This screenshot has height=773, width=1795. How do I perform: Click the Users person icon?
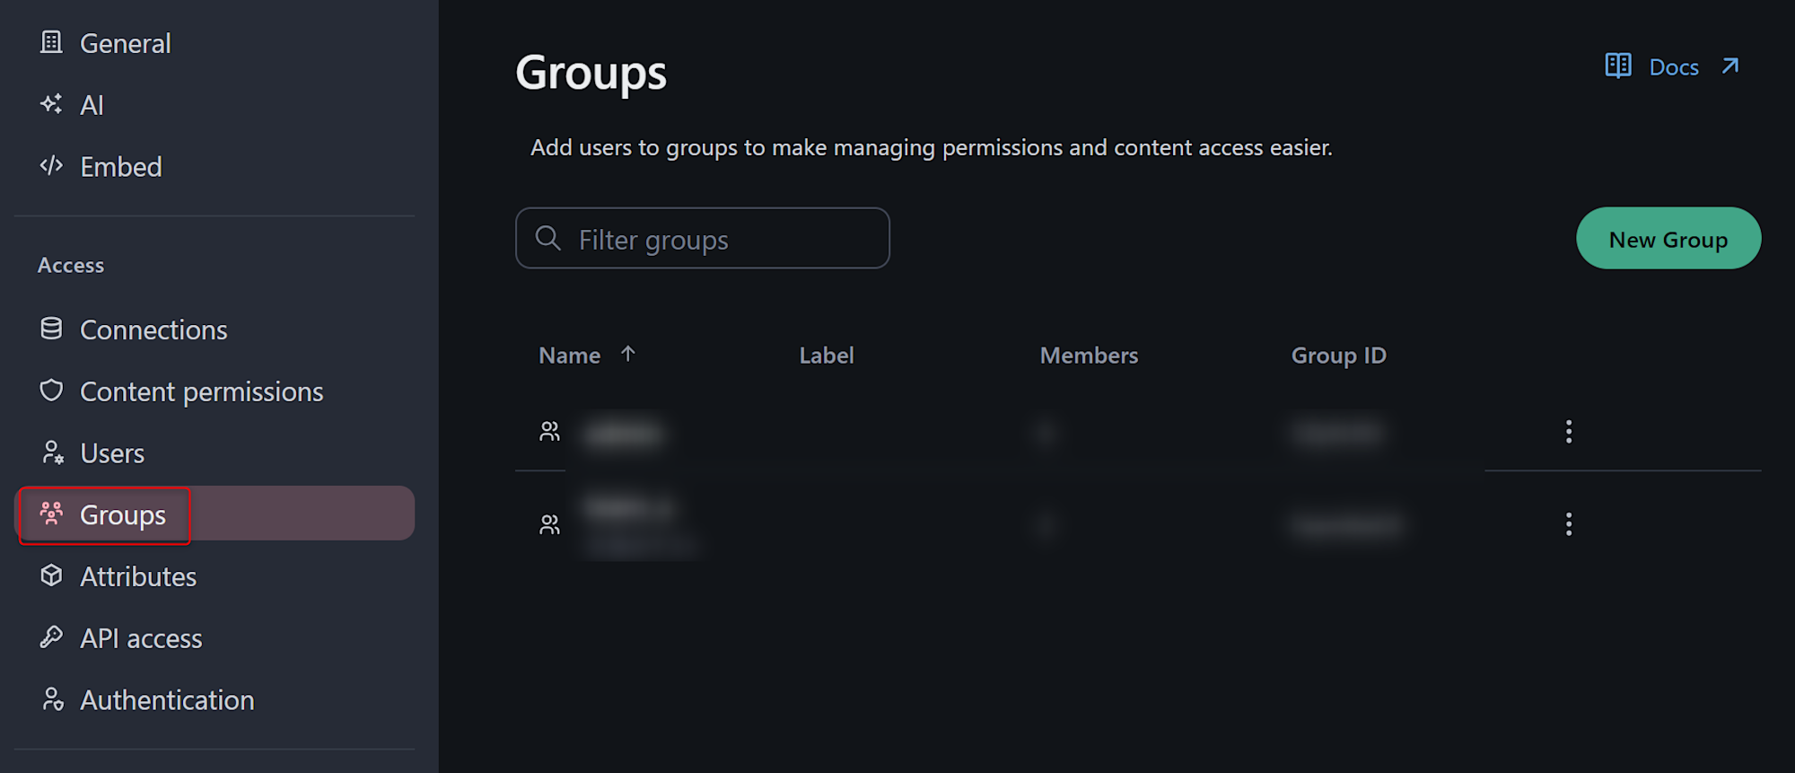pyautogui.click(x=52, y=452)
